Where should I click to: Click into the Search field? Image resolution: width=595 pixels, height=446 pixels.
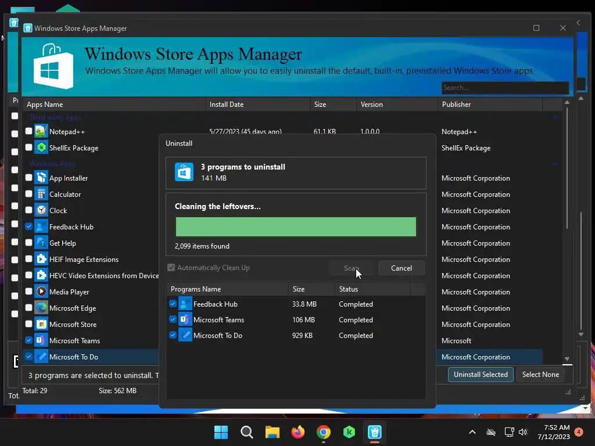pyautogui.click(x=505, y=88)
